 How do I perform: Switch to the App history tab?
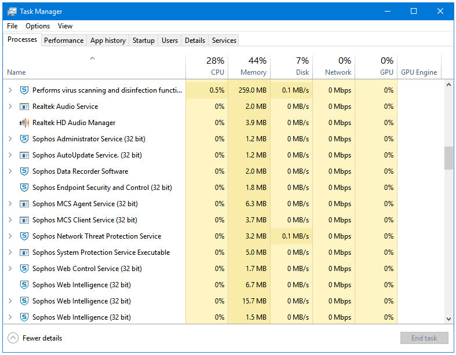[108, 41]
